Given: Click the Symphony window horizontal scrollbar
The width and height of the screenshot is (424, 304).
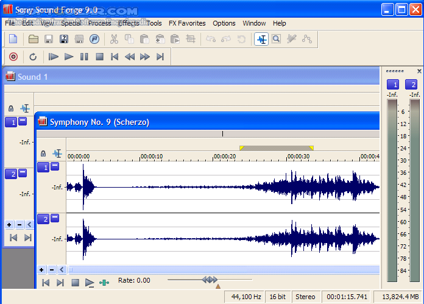Looking at the screenshot, I should tap(224, 270).
